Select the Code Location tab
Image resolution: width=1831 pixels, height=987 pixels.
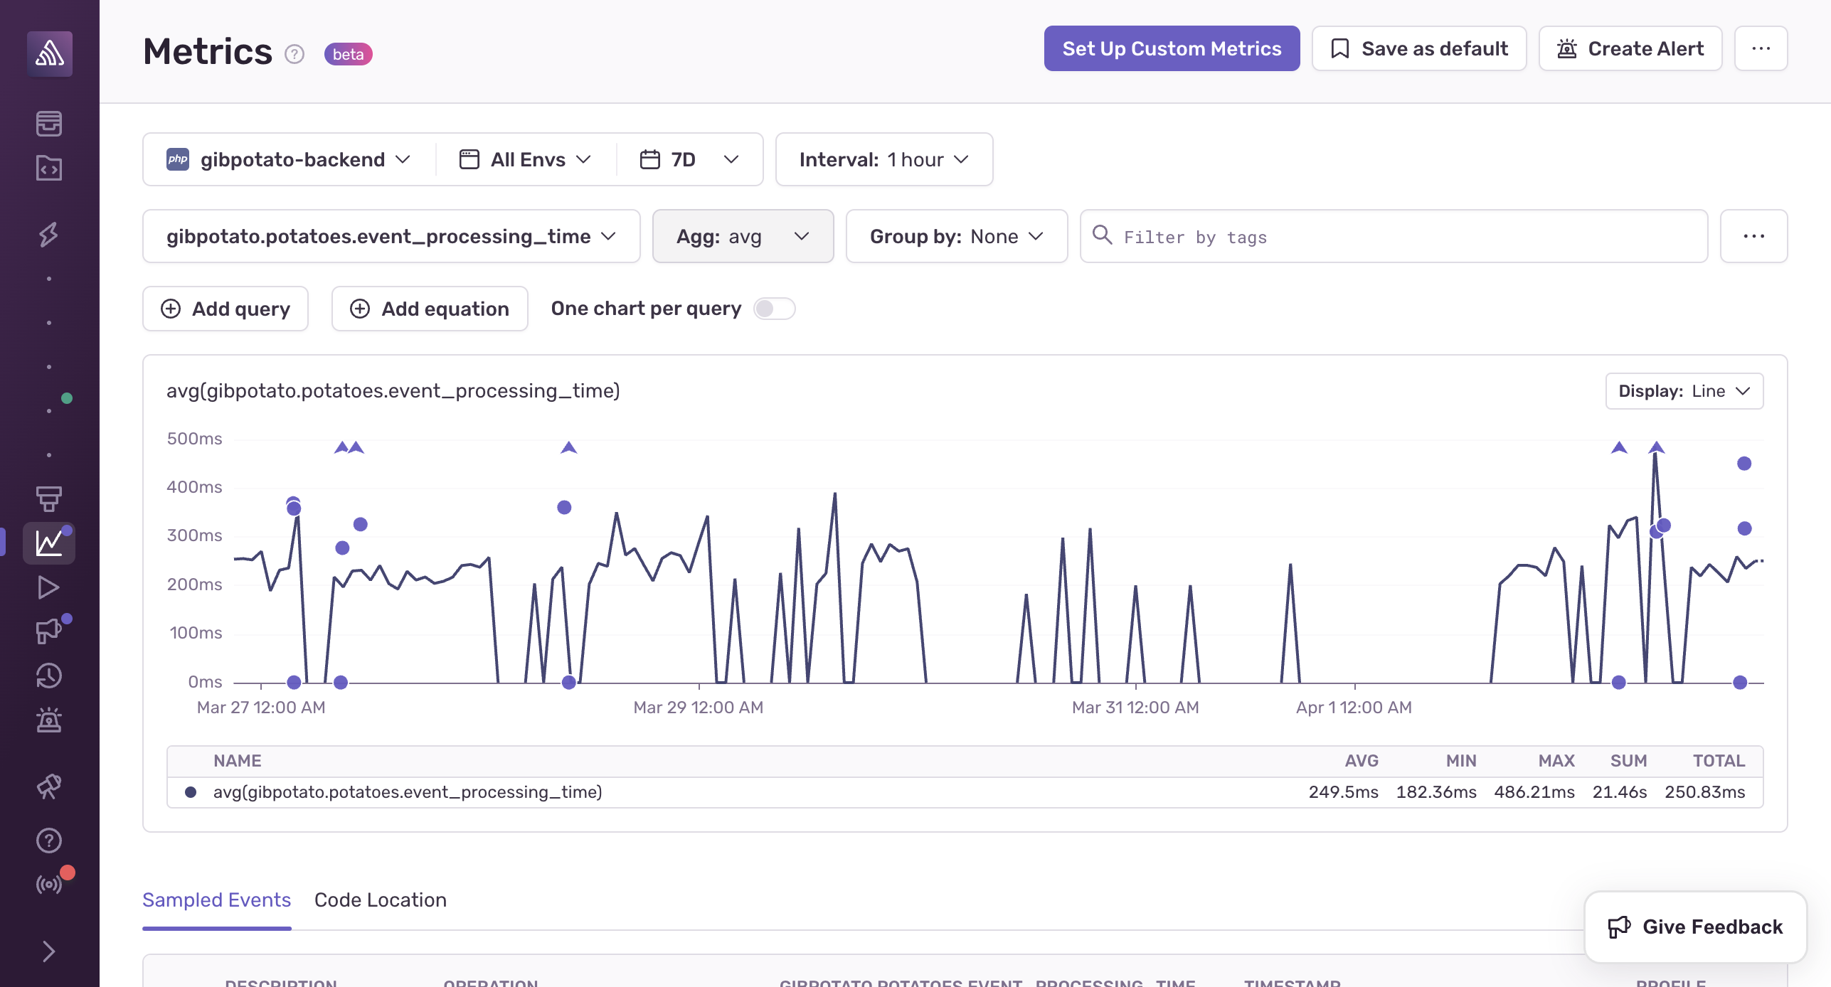[x=379, y=898]
